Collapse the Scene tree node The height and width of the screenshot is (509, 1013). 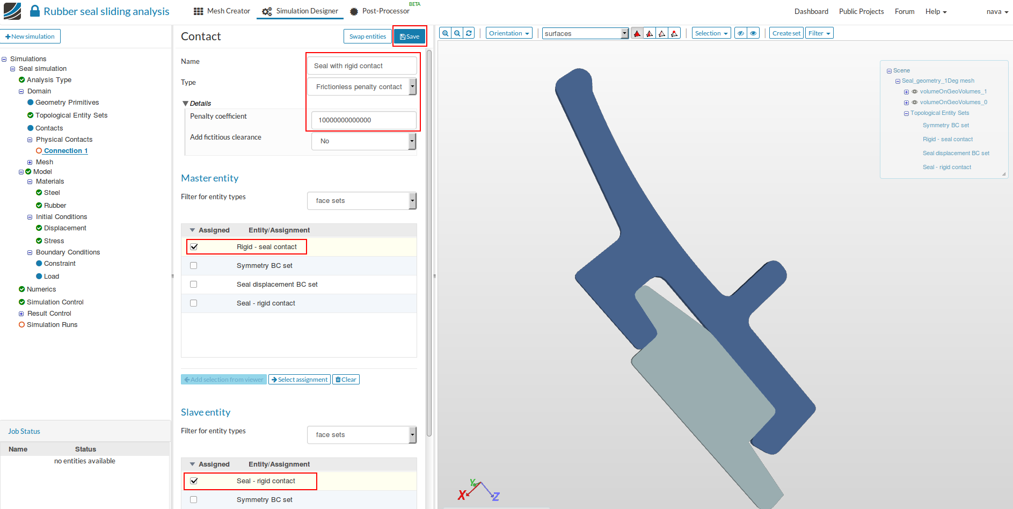click(x=889, y=71)
